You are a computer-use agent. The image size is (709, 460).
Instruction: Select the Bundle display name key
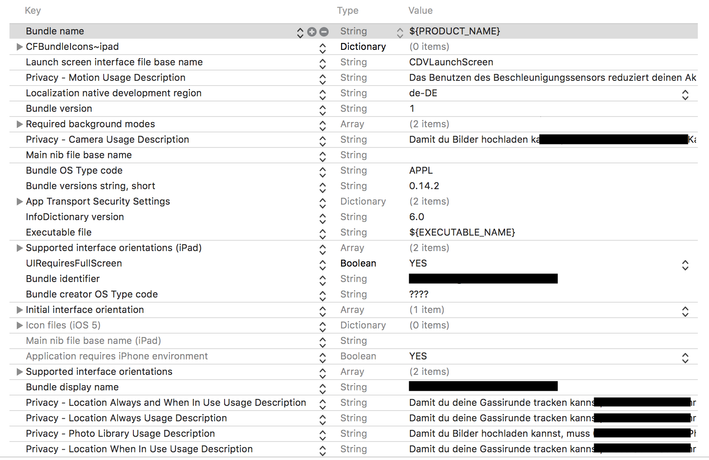72,387
